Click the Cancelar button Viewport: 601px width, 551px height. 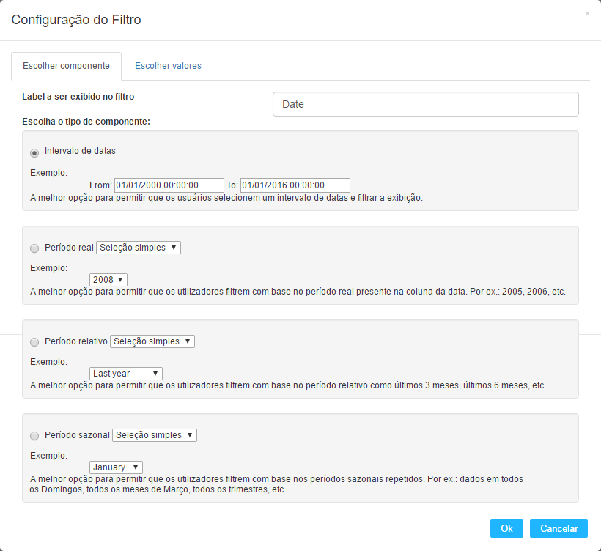coord(558,529)
